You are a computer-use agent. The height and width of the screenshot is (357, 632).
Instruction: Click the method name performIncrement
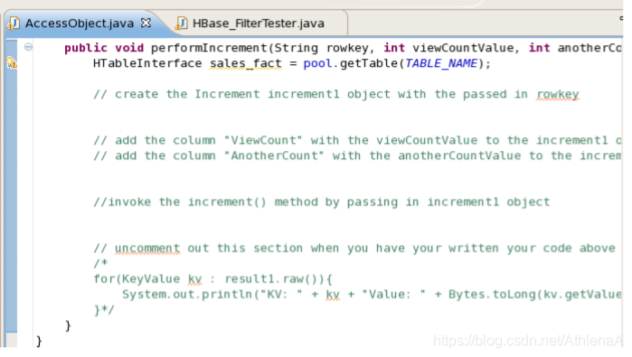pyautogui.click(x=209, y=48)
